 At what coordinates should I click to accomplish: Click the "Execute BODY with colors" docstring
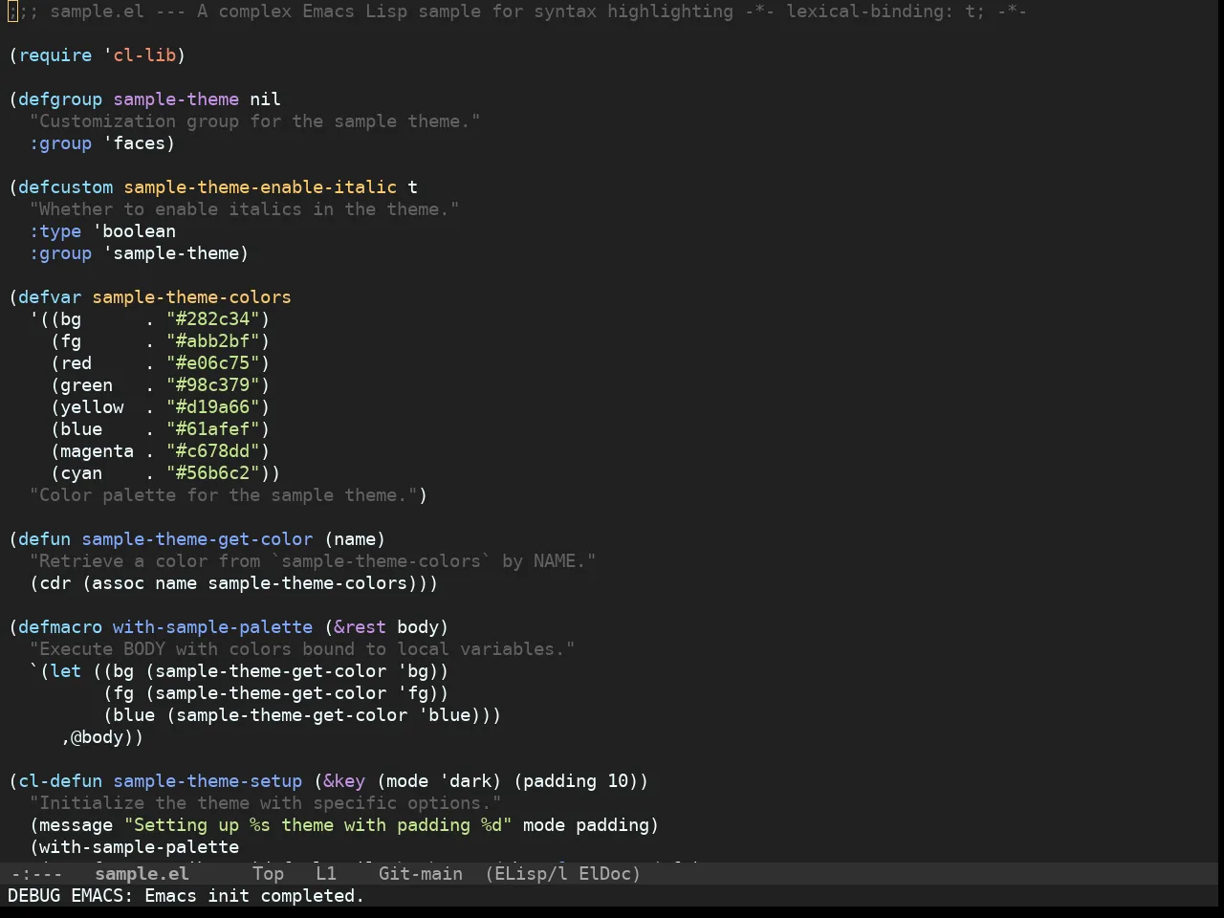pyautogui.click(x=302, y=649)
